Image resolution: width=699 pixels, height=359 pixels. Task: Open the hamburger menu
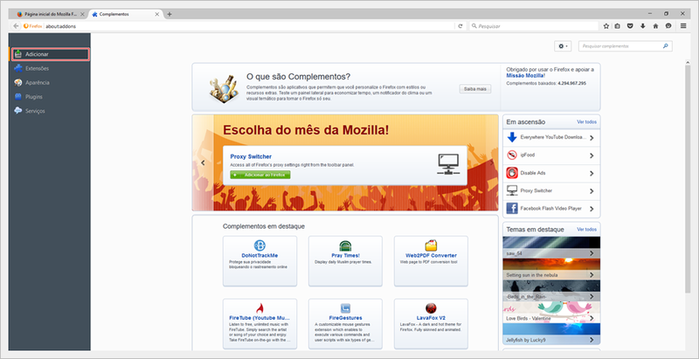point(683,26)
